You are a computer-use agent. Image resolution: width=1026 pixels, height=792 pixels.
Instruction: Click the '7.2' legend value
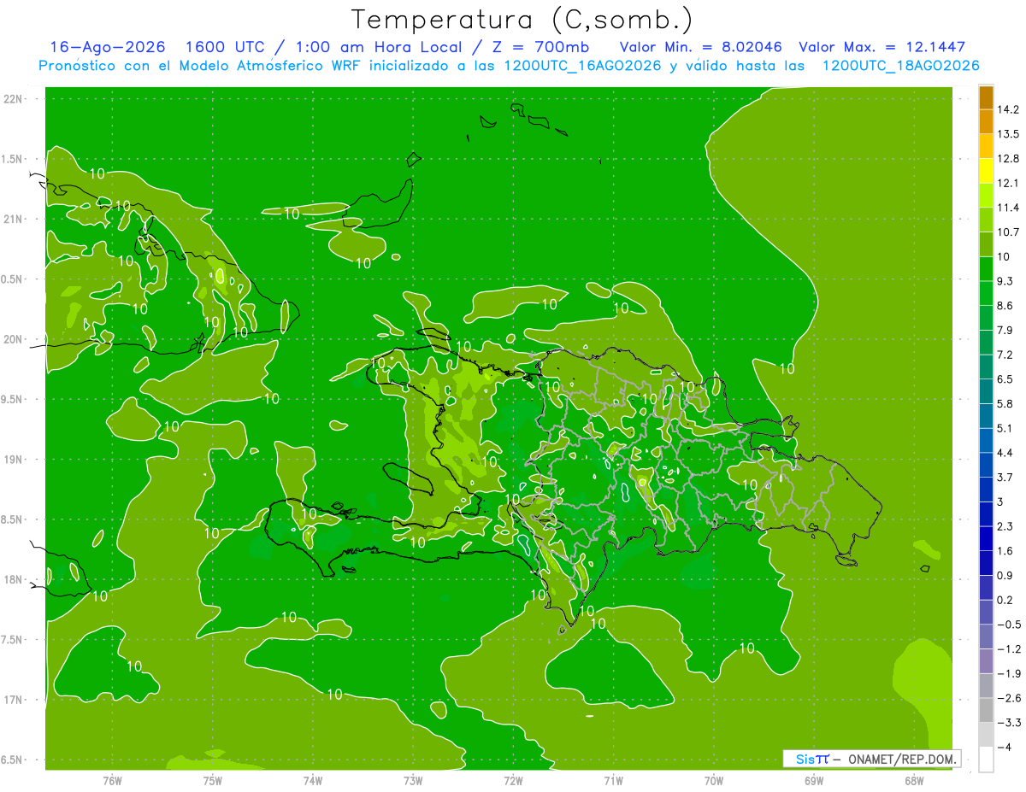[1005, 355]
